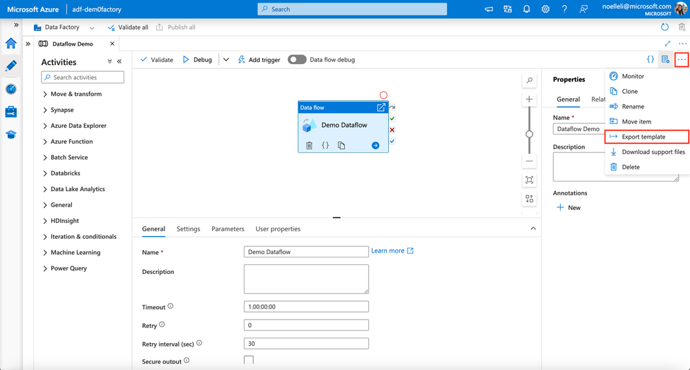Click the Search activities field
The width and height of the screenshot is (690, 370).
click(83, 77)
